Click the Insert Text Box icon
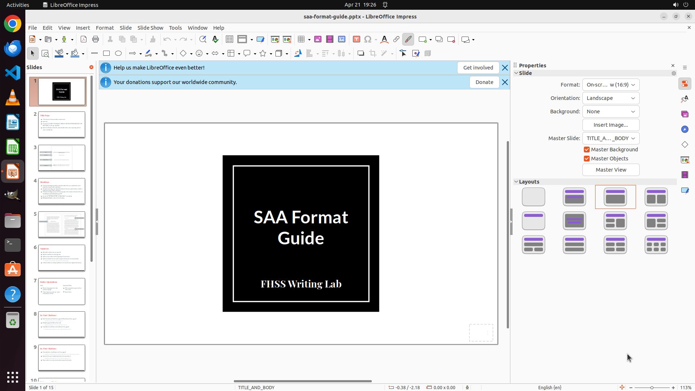Image resolution: width=695 pixels, height=391 pixels. point(357,39)
